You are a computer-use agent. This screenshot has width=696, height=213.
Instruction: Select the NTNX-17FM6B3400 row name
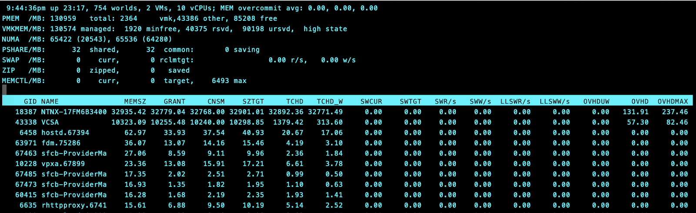[74, 112]
